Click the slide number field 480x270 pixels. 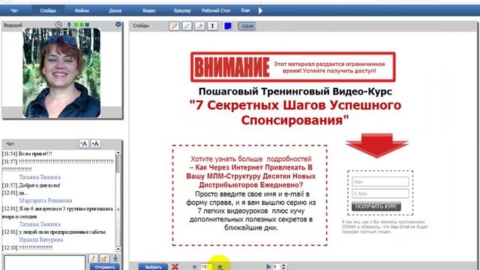point(205,267)
